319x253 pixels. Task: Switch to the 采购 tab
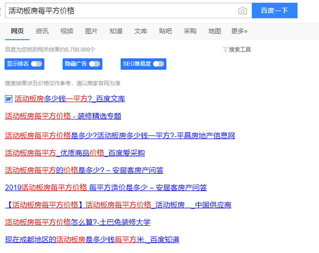190,31
